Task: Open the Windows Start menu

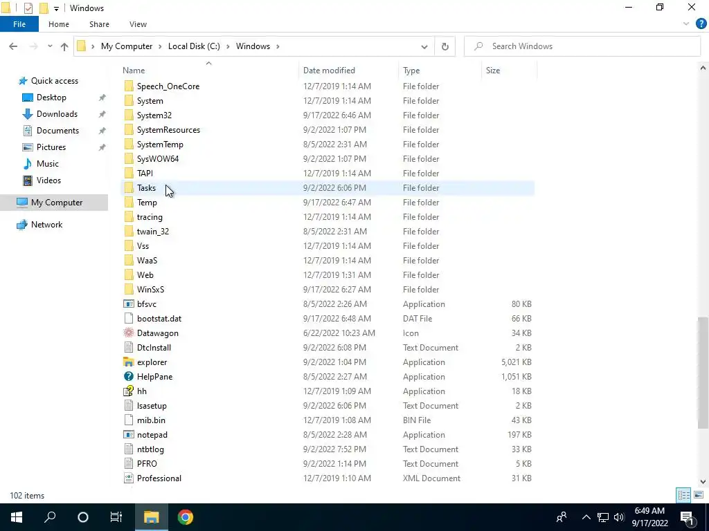Action: pos(17,517)
